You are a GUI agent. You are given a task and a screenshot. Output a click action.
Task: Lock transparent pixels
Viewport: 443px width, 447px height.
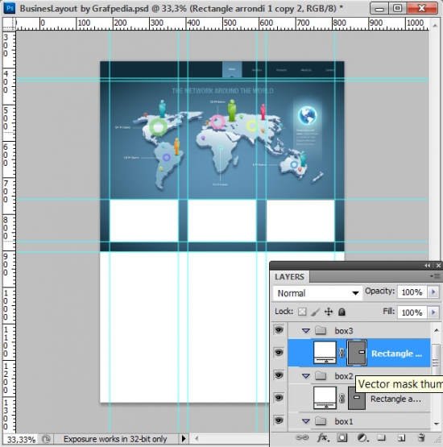(302, 312)
